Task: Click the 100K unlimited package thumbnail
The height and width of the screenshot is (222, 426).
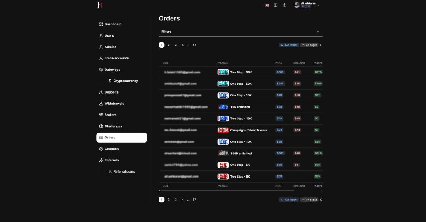Action: [x=223, y=153]
